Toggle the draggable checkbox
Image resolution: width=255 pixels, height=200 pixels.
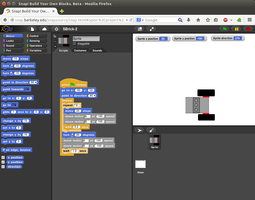75,44
